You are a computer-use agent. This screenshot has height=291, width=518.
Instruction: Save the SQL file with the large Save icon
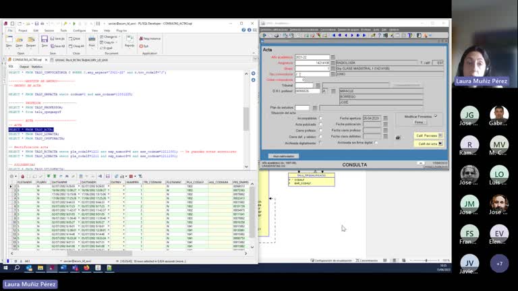(x=45, y=41)
